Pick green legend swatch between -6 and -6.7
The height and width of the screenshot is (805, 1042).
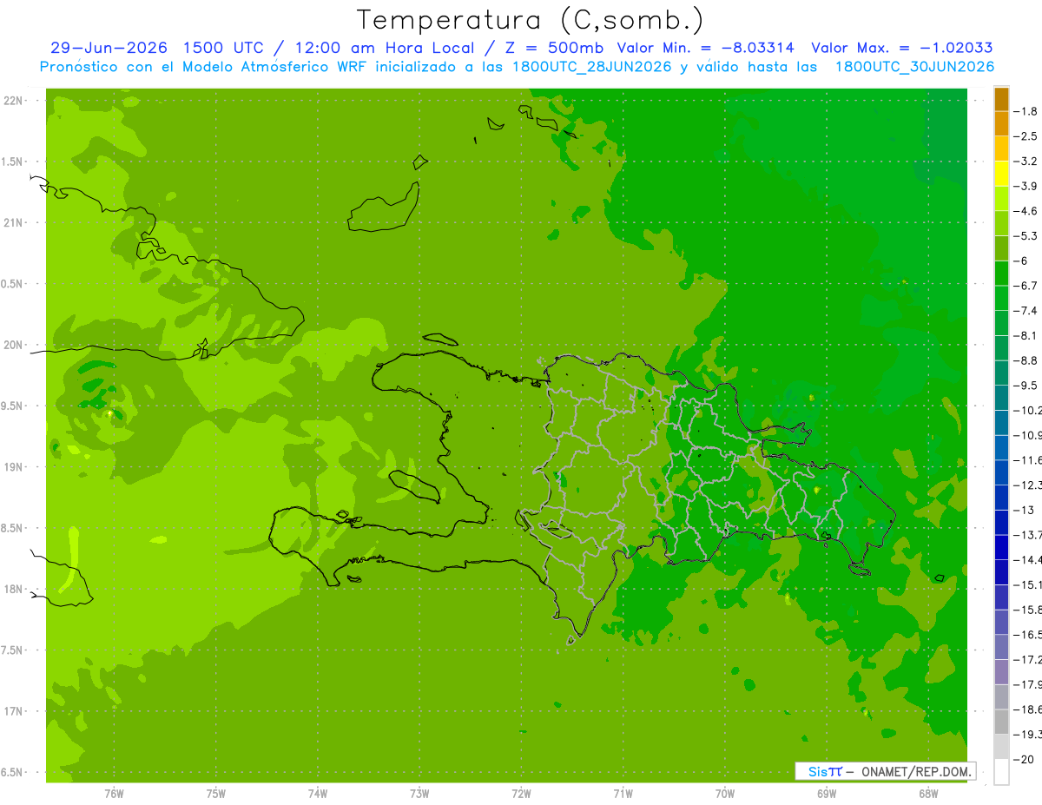[1001, 274]
